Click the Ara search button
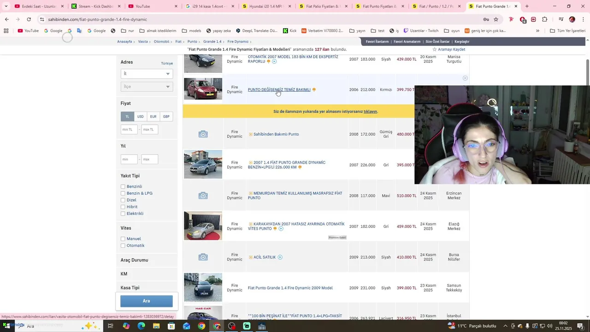Screen dimensions: 590x332 147,301
